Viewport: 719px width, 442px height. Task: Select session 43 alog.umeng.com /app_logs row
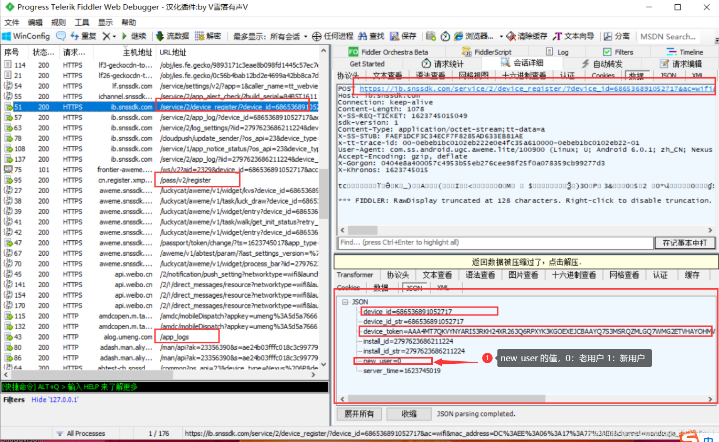point(160,337)
